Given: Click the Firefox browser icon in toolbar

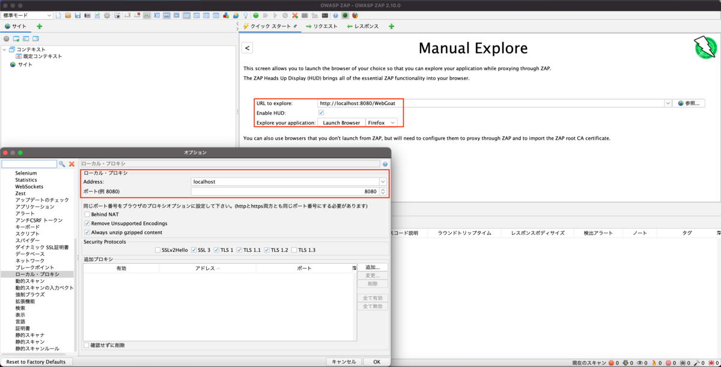Looking at the screenshot, I should (355, 15).
